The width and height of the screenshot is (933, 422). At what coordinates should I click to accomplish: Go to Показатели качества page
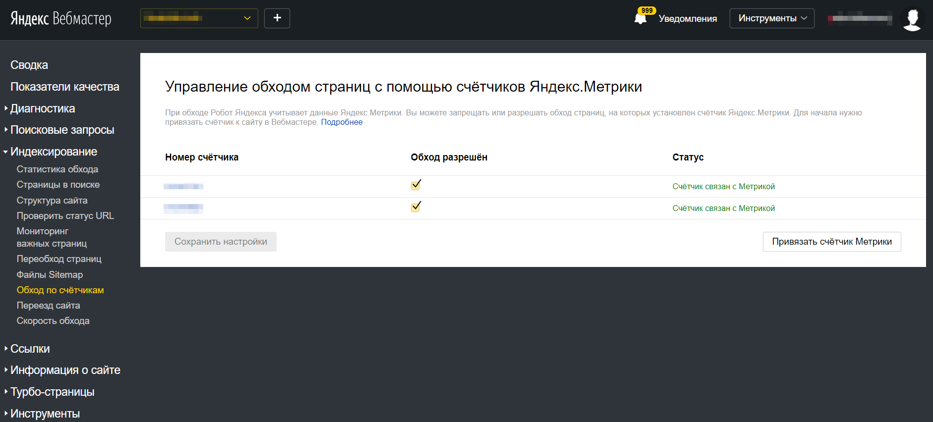64,87
